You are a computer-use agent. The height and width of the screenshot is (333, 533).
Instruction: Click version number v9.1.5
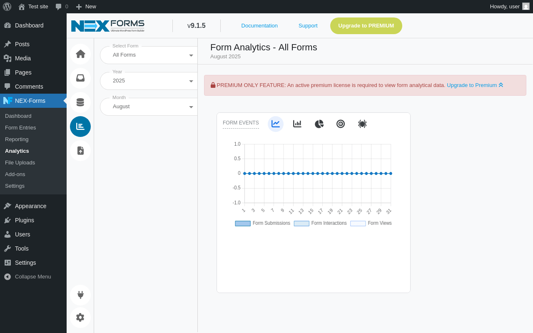coord(197,26)
